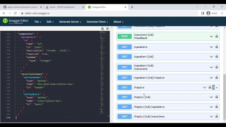Image resolution: width=226 pixels, height=127 pixels.
Task: Expand GET /topic/{id} chevron
Action: [x=211, y=97]
